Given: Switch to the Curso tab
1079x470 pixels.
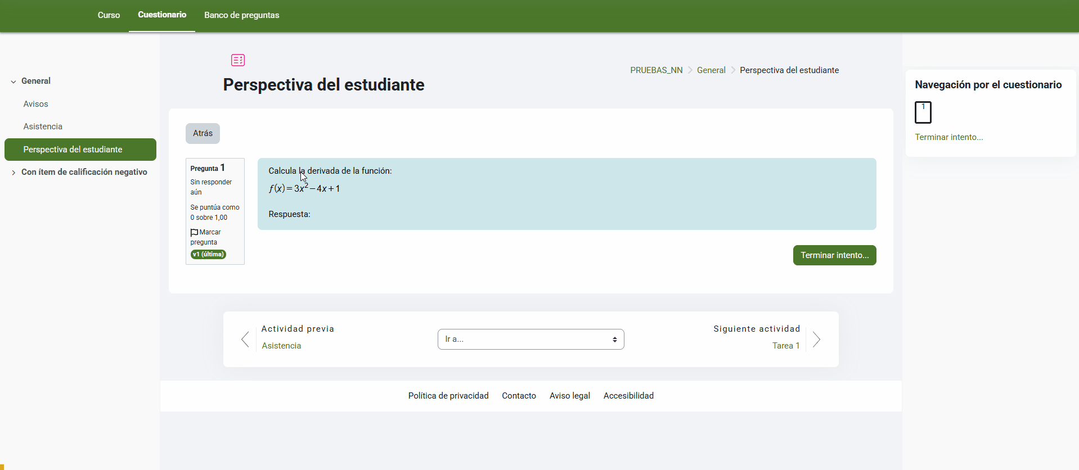Looking at the screenshot, I should (109, 15).
